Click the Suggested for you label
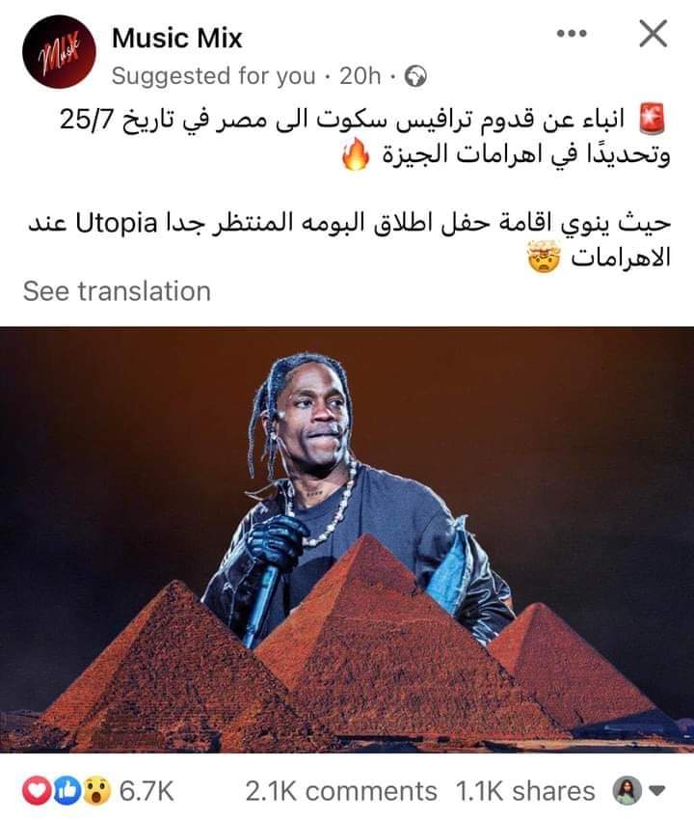The height and width of the screenshot is (822, 694). (x=214, y=76)
